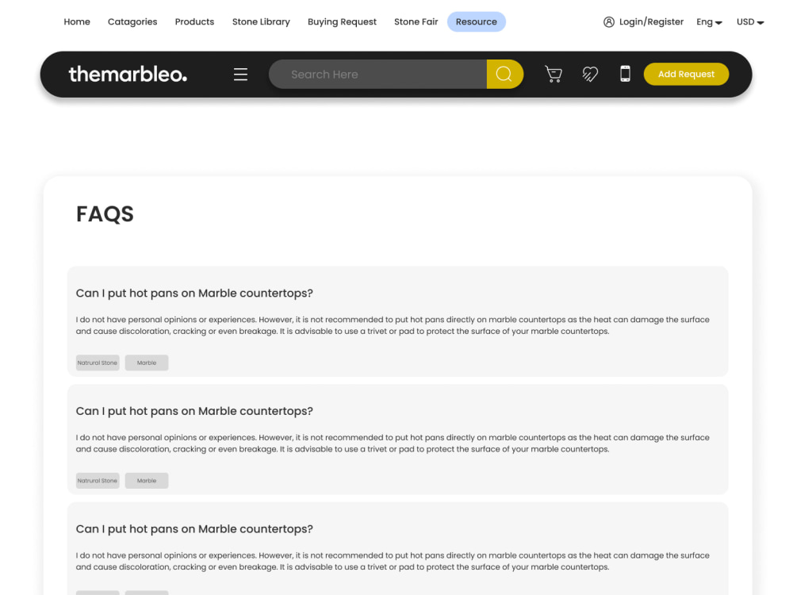The height and width of the screenshot is (595, 793).
Task: Click the user account icon
Action: [609, 21]
